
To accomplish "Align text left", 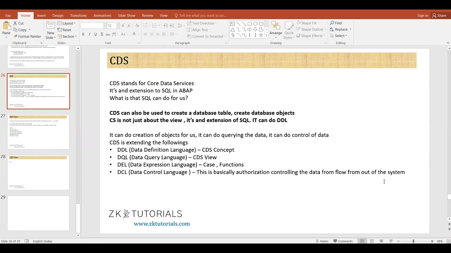I will coord(145,34).
